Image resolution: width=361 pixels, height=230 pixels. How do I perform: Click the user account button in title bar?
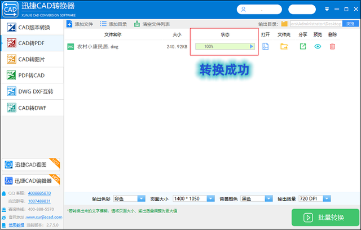[x=259, y=10]
